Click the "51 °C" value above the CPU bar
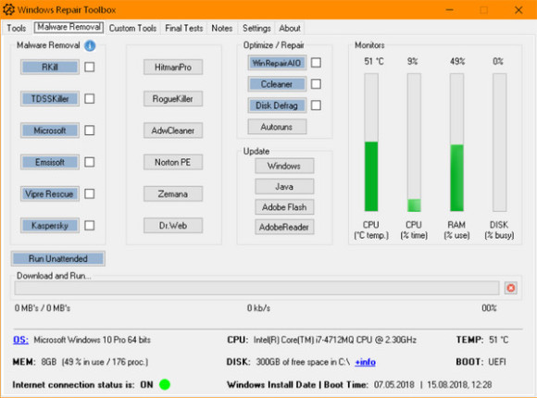Image resolution: width=537 pixels, height=398 pixels. click(x=374, y=61)
